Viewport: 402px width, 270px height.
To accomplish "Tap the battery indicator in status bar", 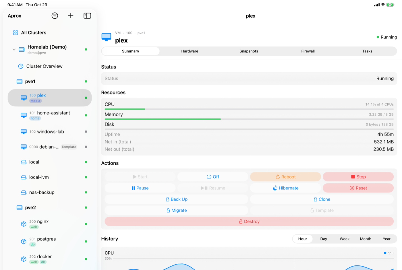I will pos(390,5).
